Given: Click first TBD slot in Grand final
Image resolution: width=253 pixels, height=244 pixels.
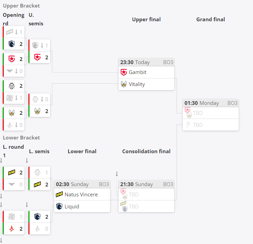Looking at the screenshot, I should pyautogui.click(x=210, y=113).
